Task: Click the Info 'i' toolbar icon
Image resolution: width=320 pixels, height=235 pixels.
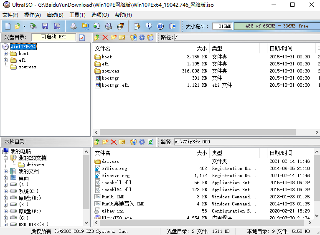Action: [149, 26]
